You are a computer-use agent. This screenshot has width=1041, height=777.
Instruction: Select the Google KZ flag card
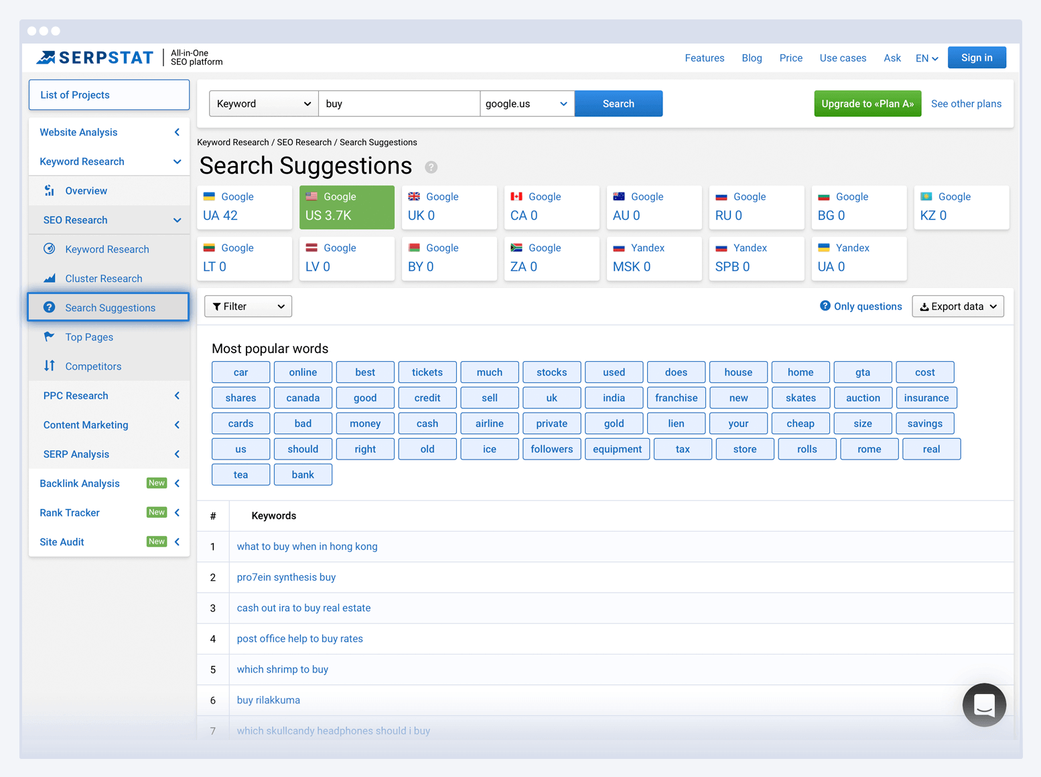coord(962,207)
